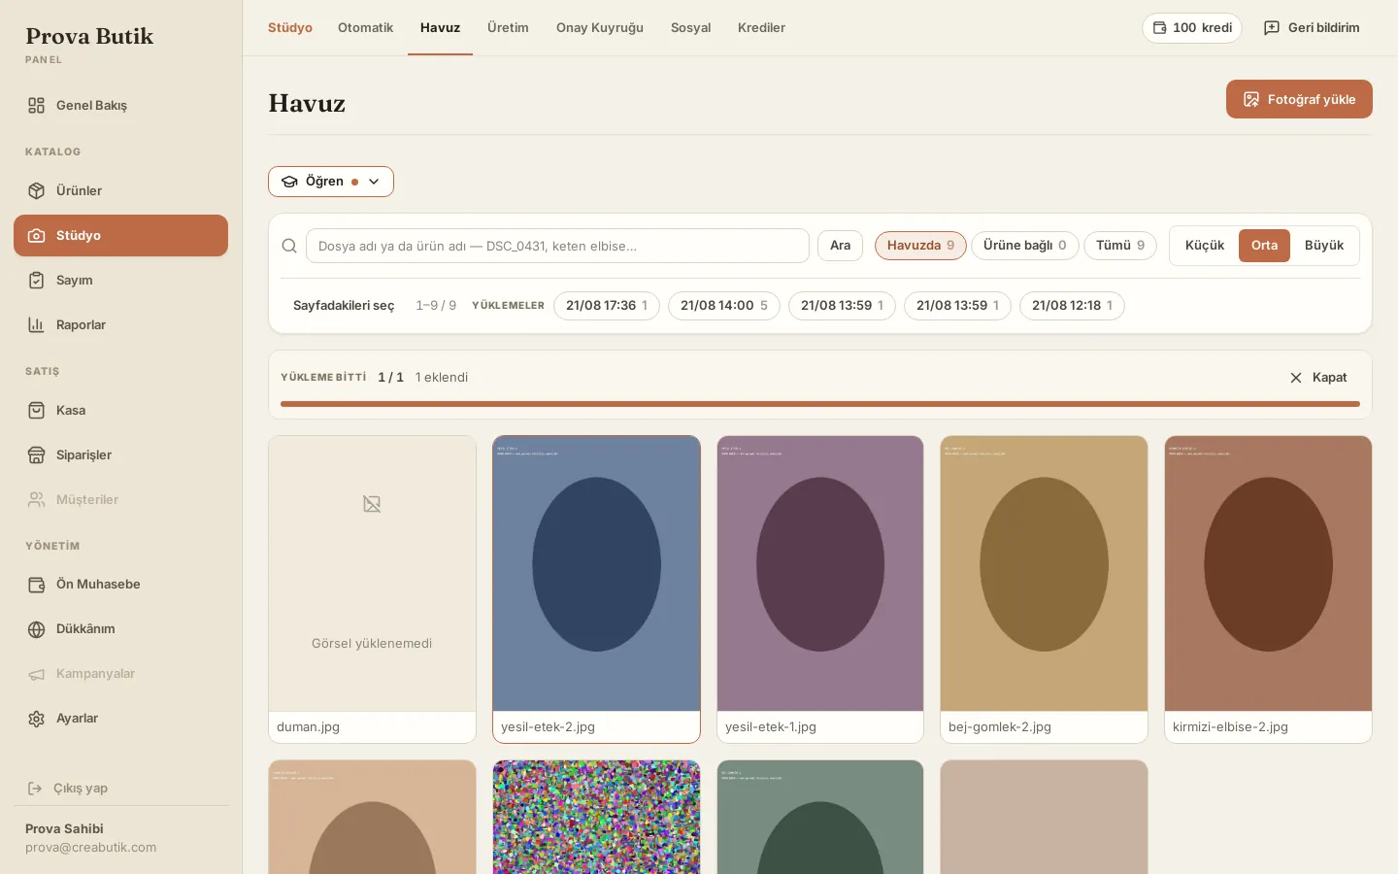Toggle the 21/08 14:00 upload filter

(x=724, y=306)
